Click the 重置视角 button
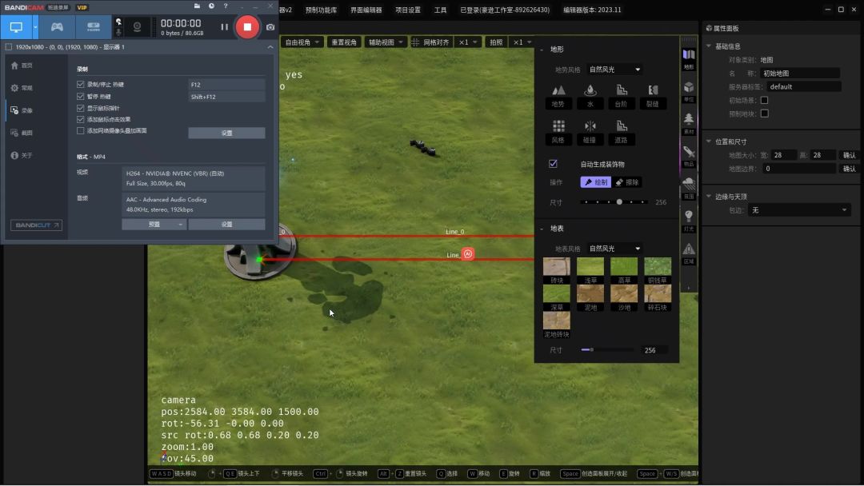The image size is (864, 486). (x=345, y=42)
